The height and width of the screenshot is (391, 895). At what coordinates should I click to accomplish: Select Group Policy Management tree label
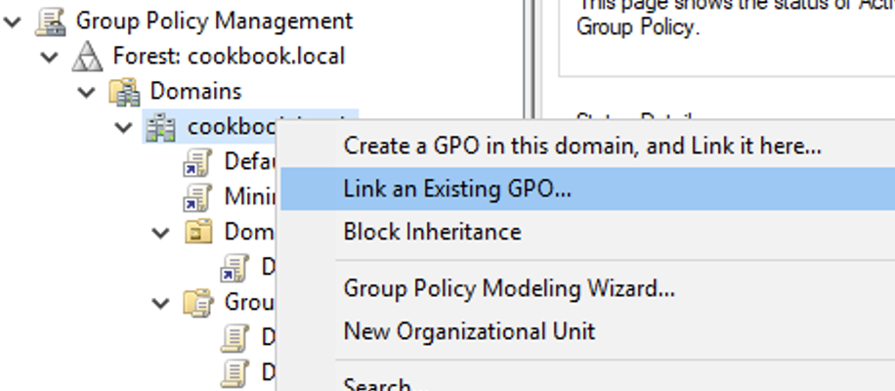pos(215,22)
